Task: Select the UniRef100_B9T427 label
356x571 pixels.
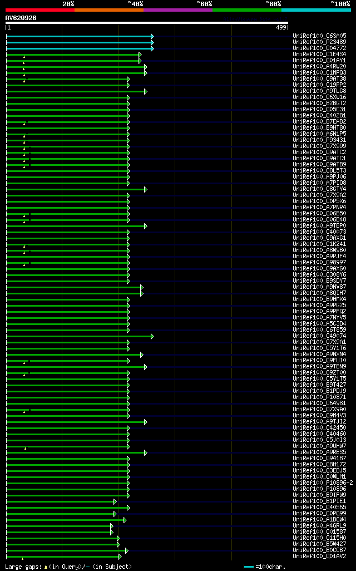Action: [x=320, y=385]
